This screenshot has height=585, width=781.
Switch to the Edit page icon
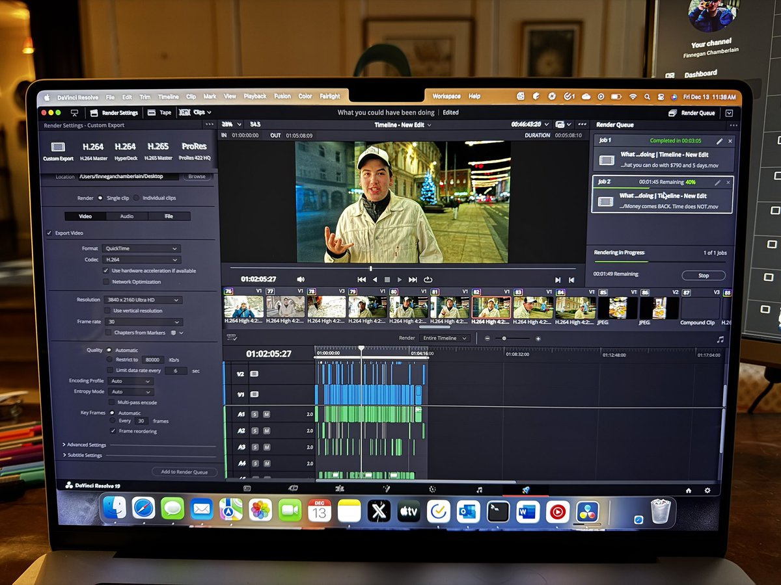click(x=339, y=488)
